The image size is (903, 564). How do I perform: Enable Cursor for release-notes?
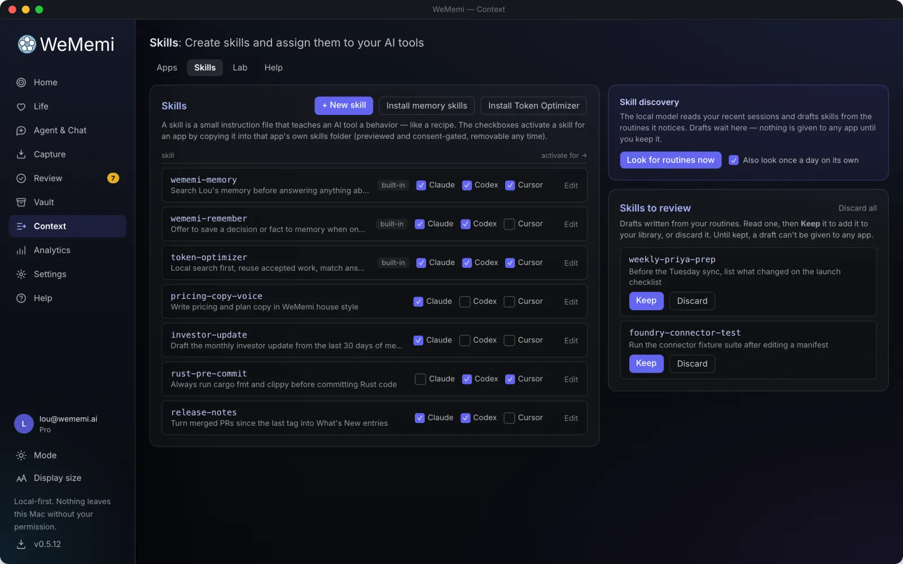pyautogui.click(x=509, y=418)
